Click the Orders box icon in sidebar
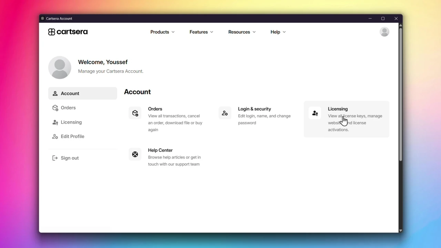 point(55,108)
